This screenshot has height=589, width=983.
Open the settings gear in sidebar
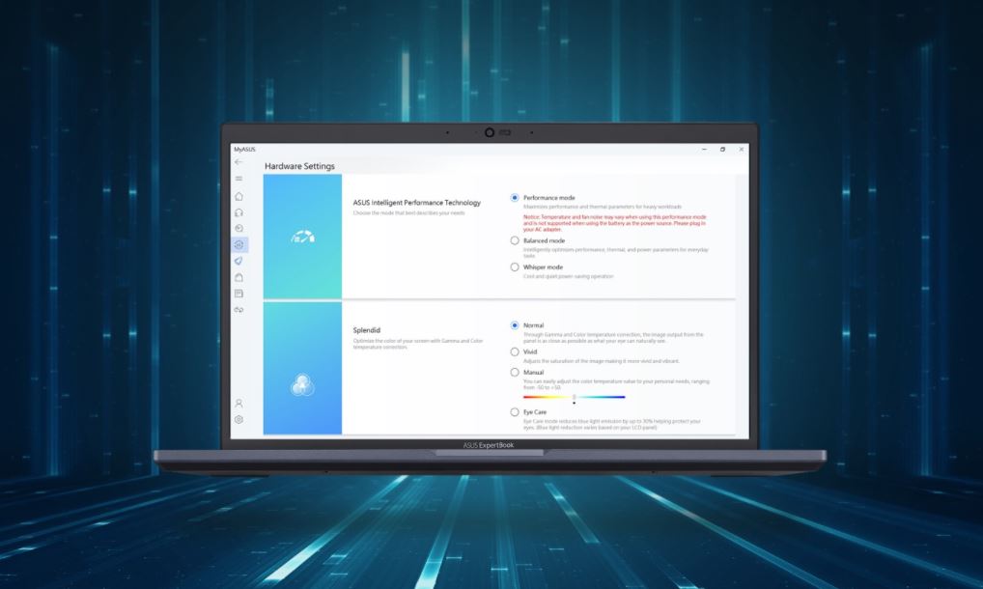coord(239,419)
